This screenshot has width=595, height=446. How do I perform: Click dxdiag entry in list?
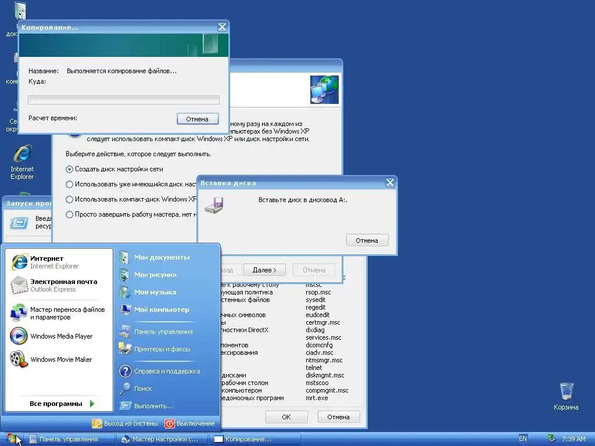coord(315,330)
